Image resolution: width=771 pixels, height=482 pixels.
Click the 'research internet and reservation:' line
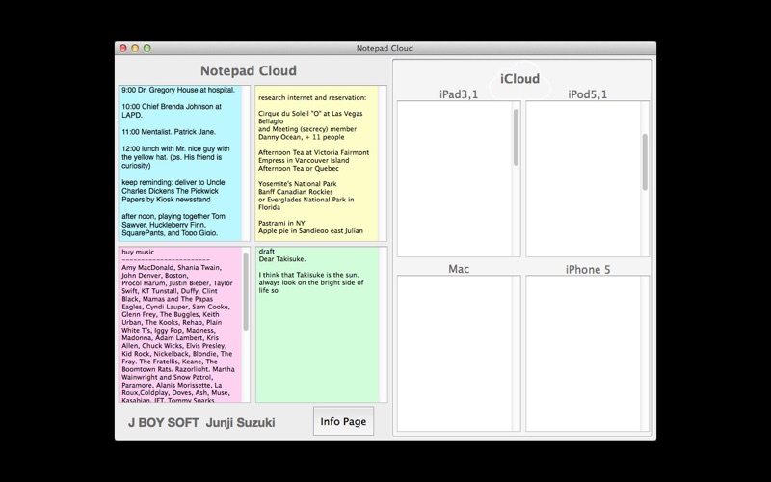(312, 98)
